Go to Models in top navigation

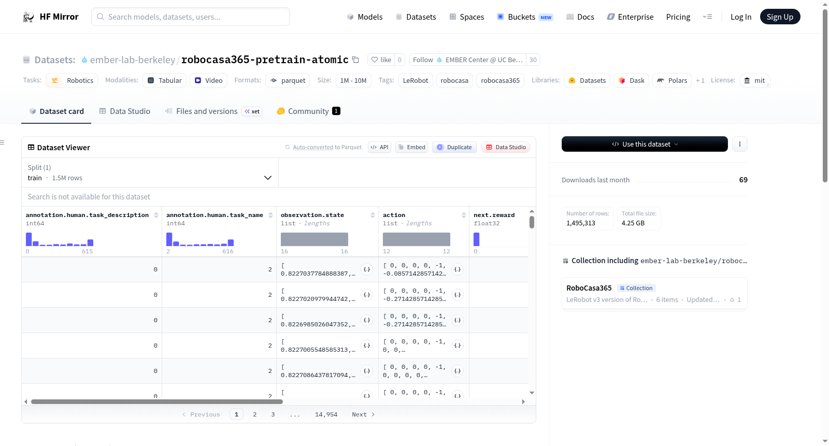coord(365,17)
